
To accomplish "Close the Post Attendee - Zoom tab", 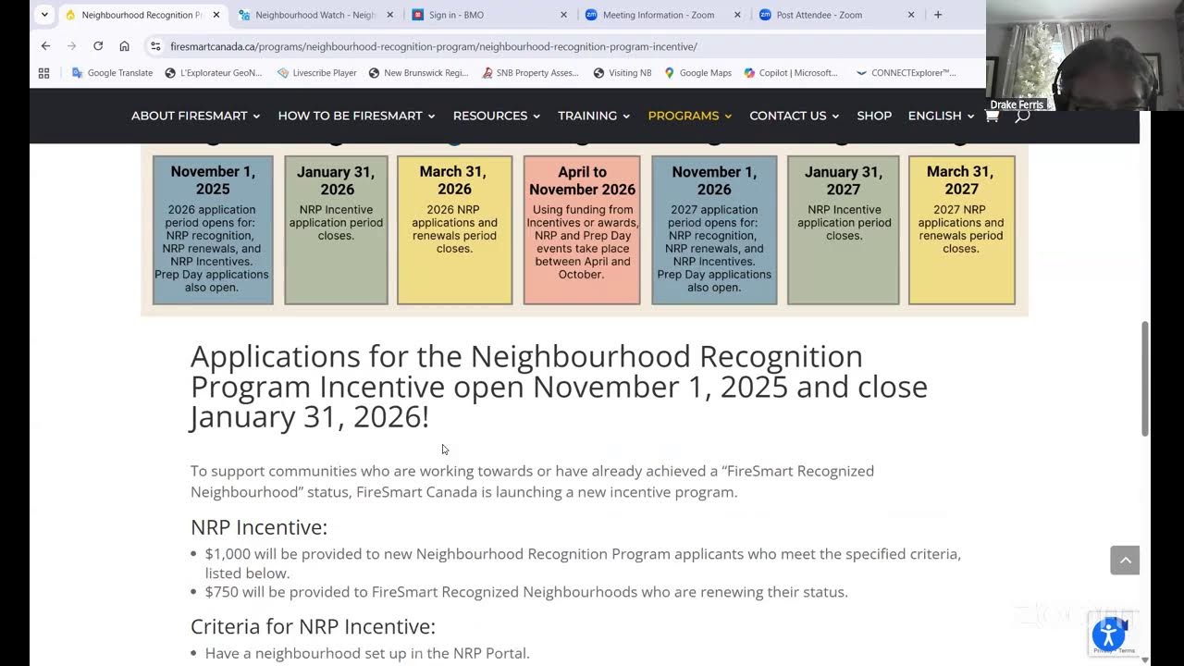I will point(911,15).
